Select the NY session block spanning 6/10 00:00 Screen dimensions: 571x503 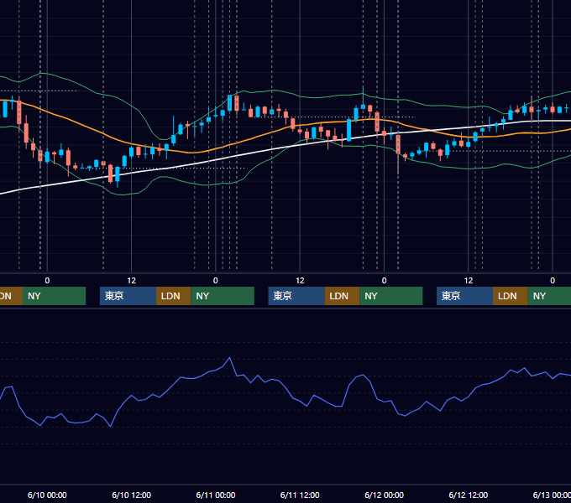click(x=54, y=296)
